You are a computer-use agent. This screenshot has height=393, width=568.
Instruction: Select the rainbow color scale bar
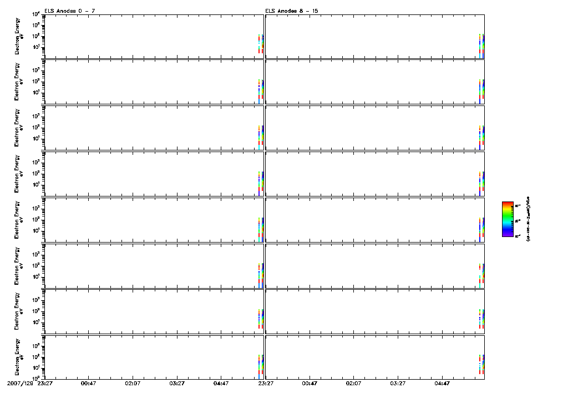[508, 219]
